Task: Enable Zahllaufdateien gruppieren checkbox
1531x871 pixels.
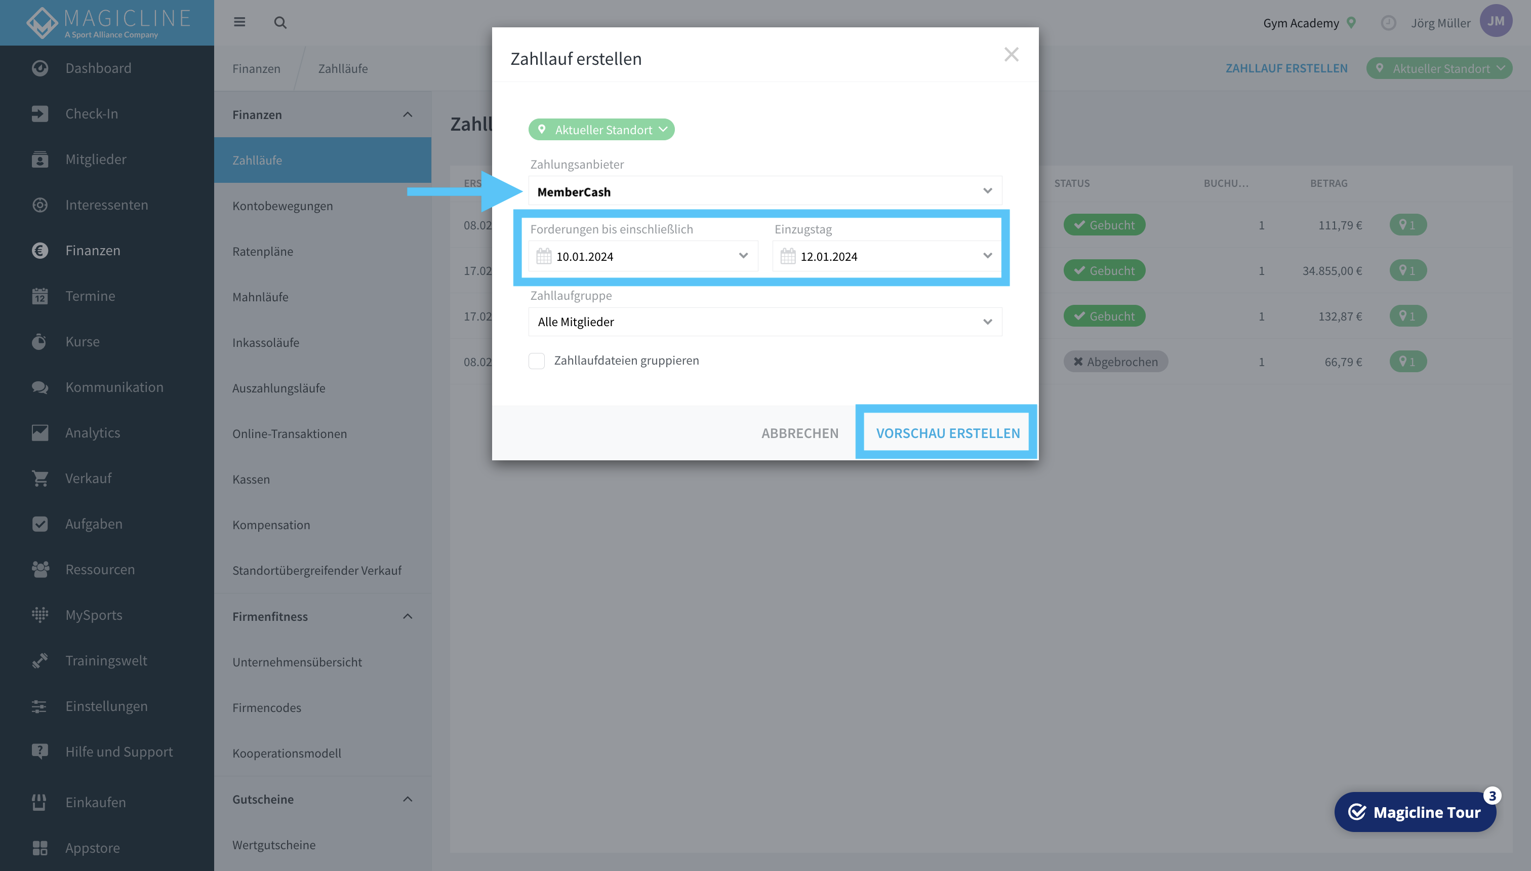Action: pos(537,361)
